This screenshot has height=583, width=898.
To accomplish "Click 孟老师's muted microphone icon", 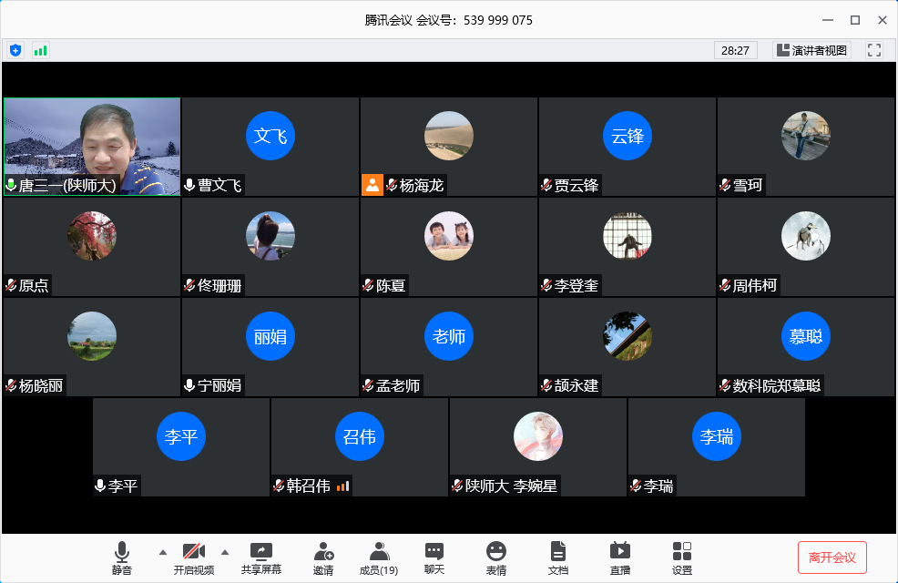I will coord(368,385).
